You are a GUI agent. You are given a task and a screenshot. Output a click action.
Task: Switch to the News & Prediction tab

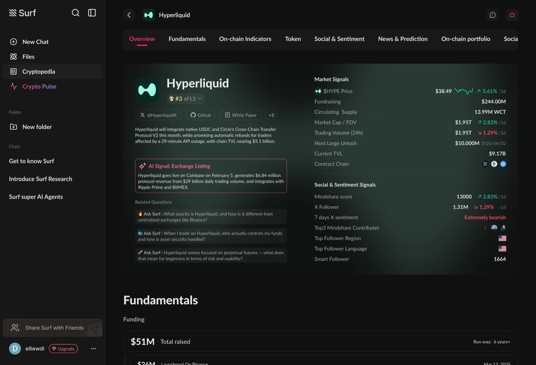click(x=403, y=39)
